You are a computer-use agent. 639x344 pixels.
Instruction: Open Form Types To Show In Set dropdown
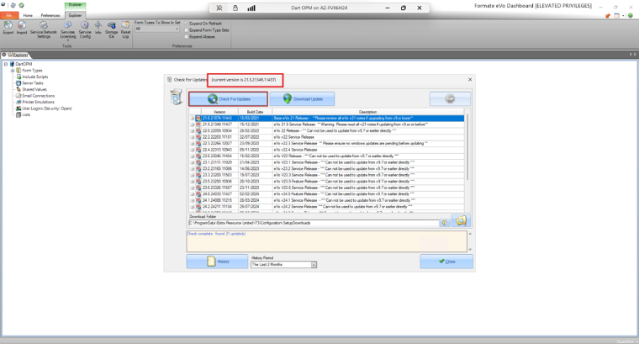point(157,29)
